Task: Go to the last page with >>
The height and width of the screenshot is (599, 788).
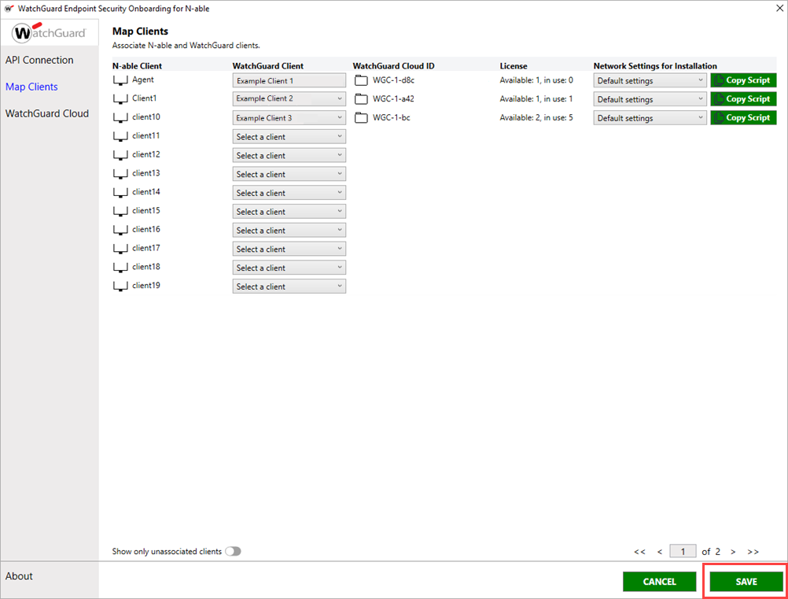Action: pyautogui.click(x=753, y=552)
